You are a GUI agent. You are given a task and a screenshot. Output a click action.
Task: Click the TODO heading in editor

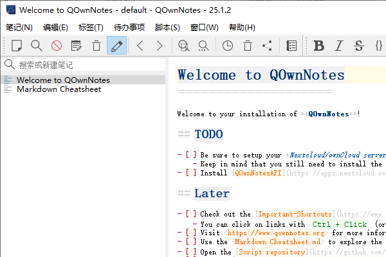coord(208,134)
